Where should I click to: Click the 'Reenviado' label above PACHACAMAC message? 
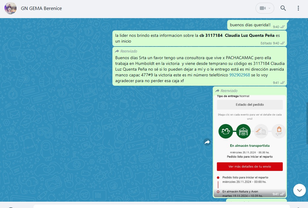129,51
